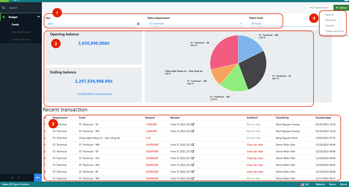Click the green Action button
Viewport: 349px width, 187px height.
(x=341, y=8)
